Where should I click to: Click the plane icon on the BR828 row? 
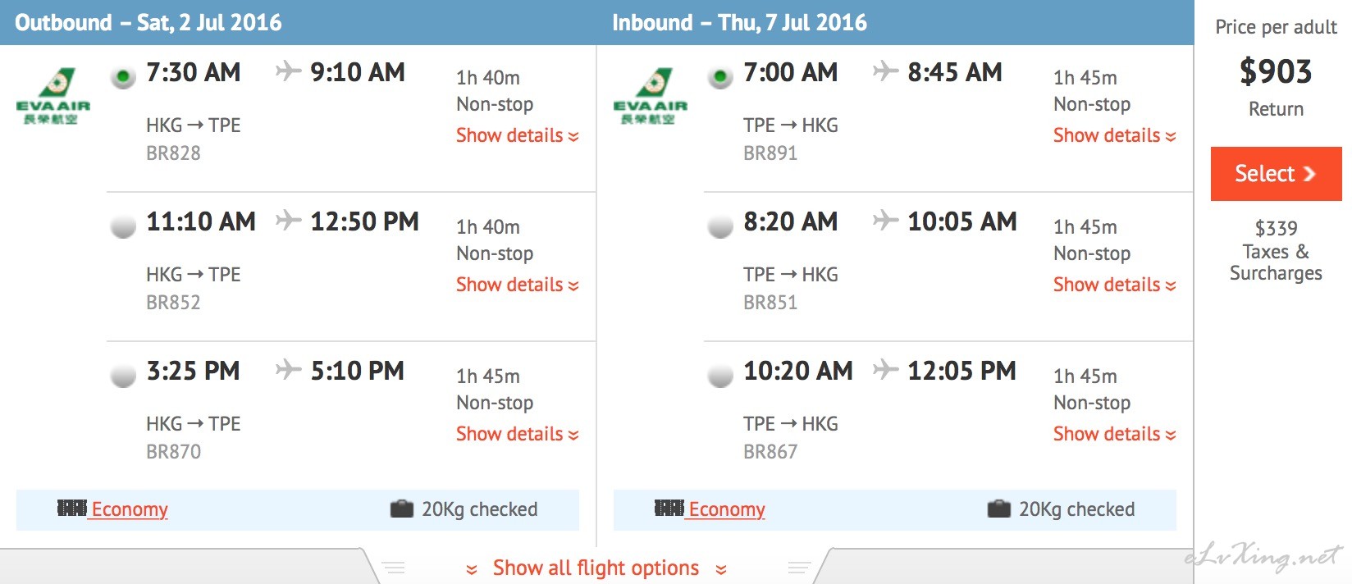click(289, 71)
